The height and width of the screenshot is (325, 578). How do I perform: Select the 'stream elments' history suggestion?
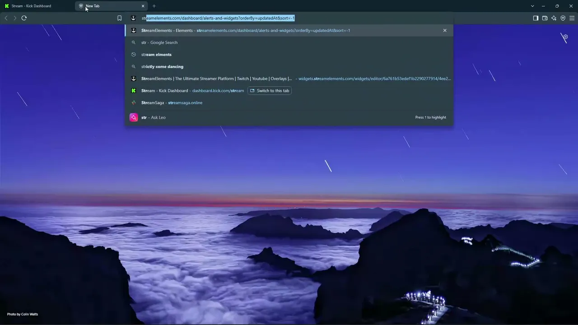(289, 55)
